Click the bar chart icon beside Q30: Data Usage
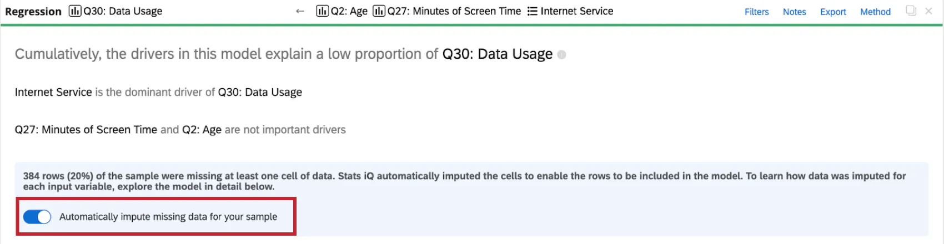Screen dimensions: 944x244 (x=75, y=11)
